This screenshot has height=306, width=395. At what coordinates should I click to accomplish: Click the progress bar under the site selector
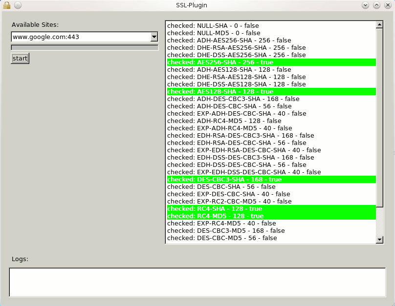[85, 48]
